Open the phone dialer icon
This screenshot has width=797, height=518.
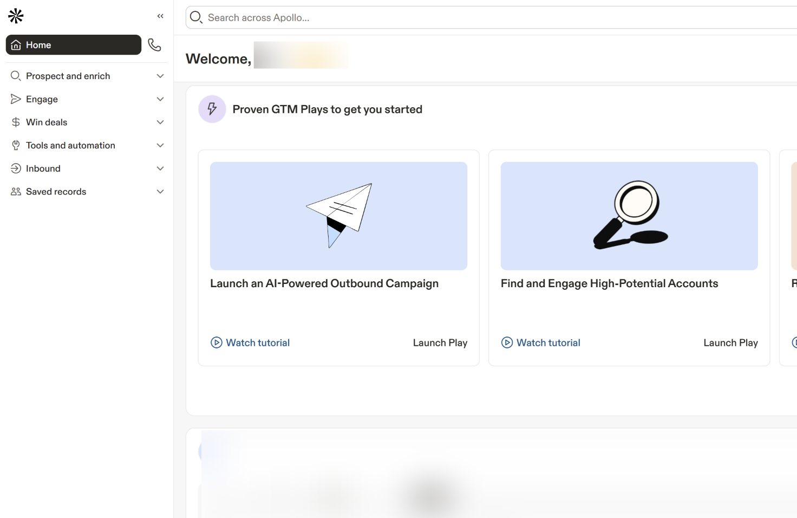point(155,45)
